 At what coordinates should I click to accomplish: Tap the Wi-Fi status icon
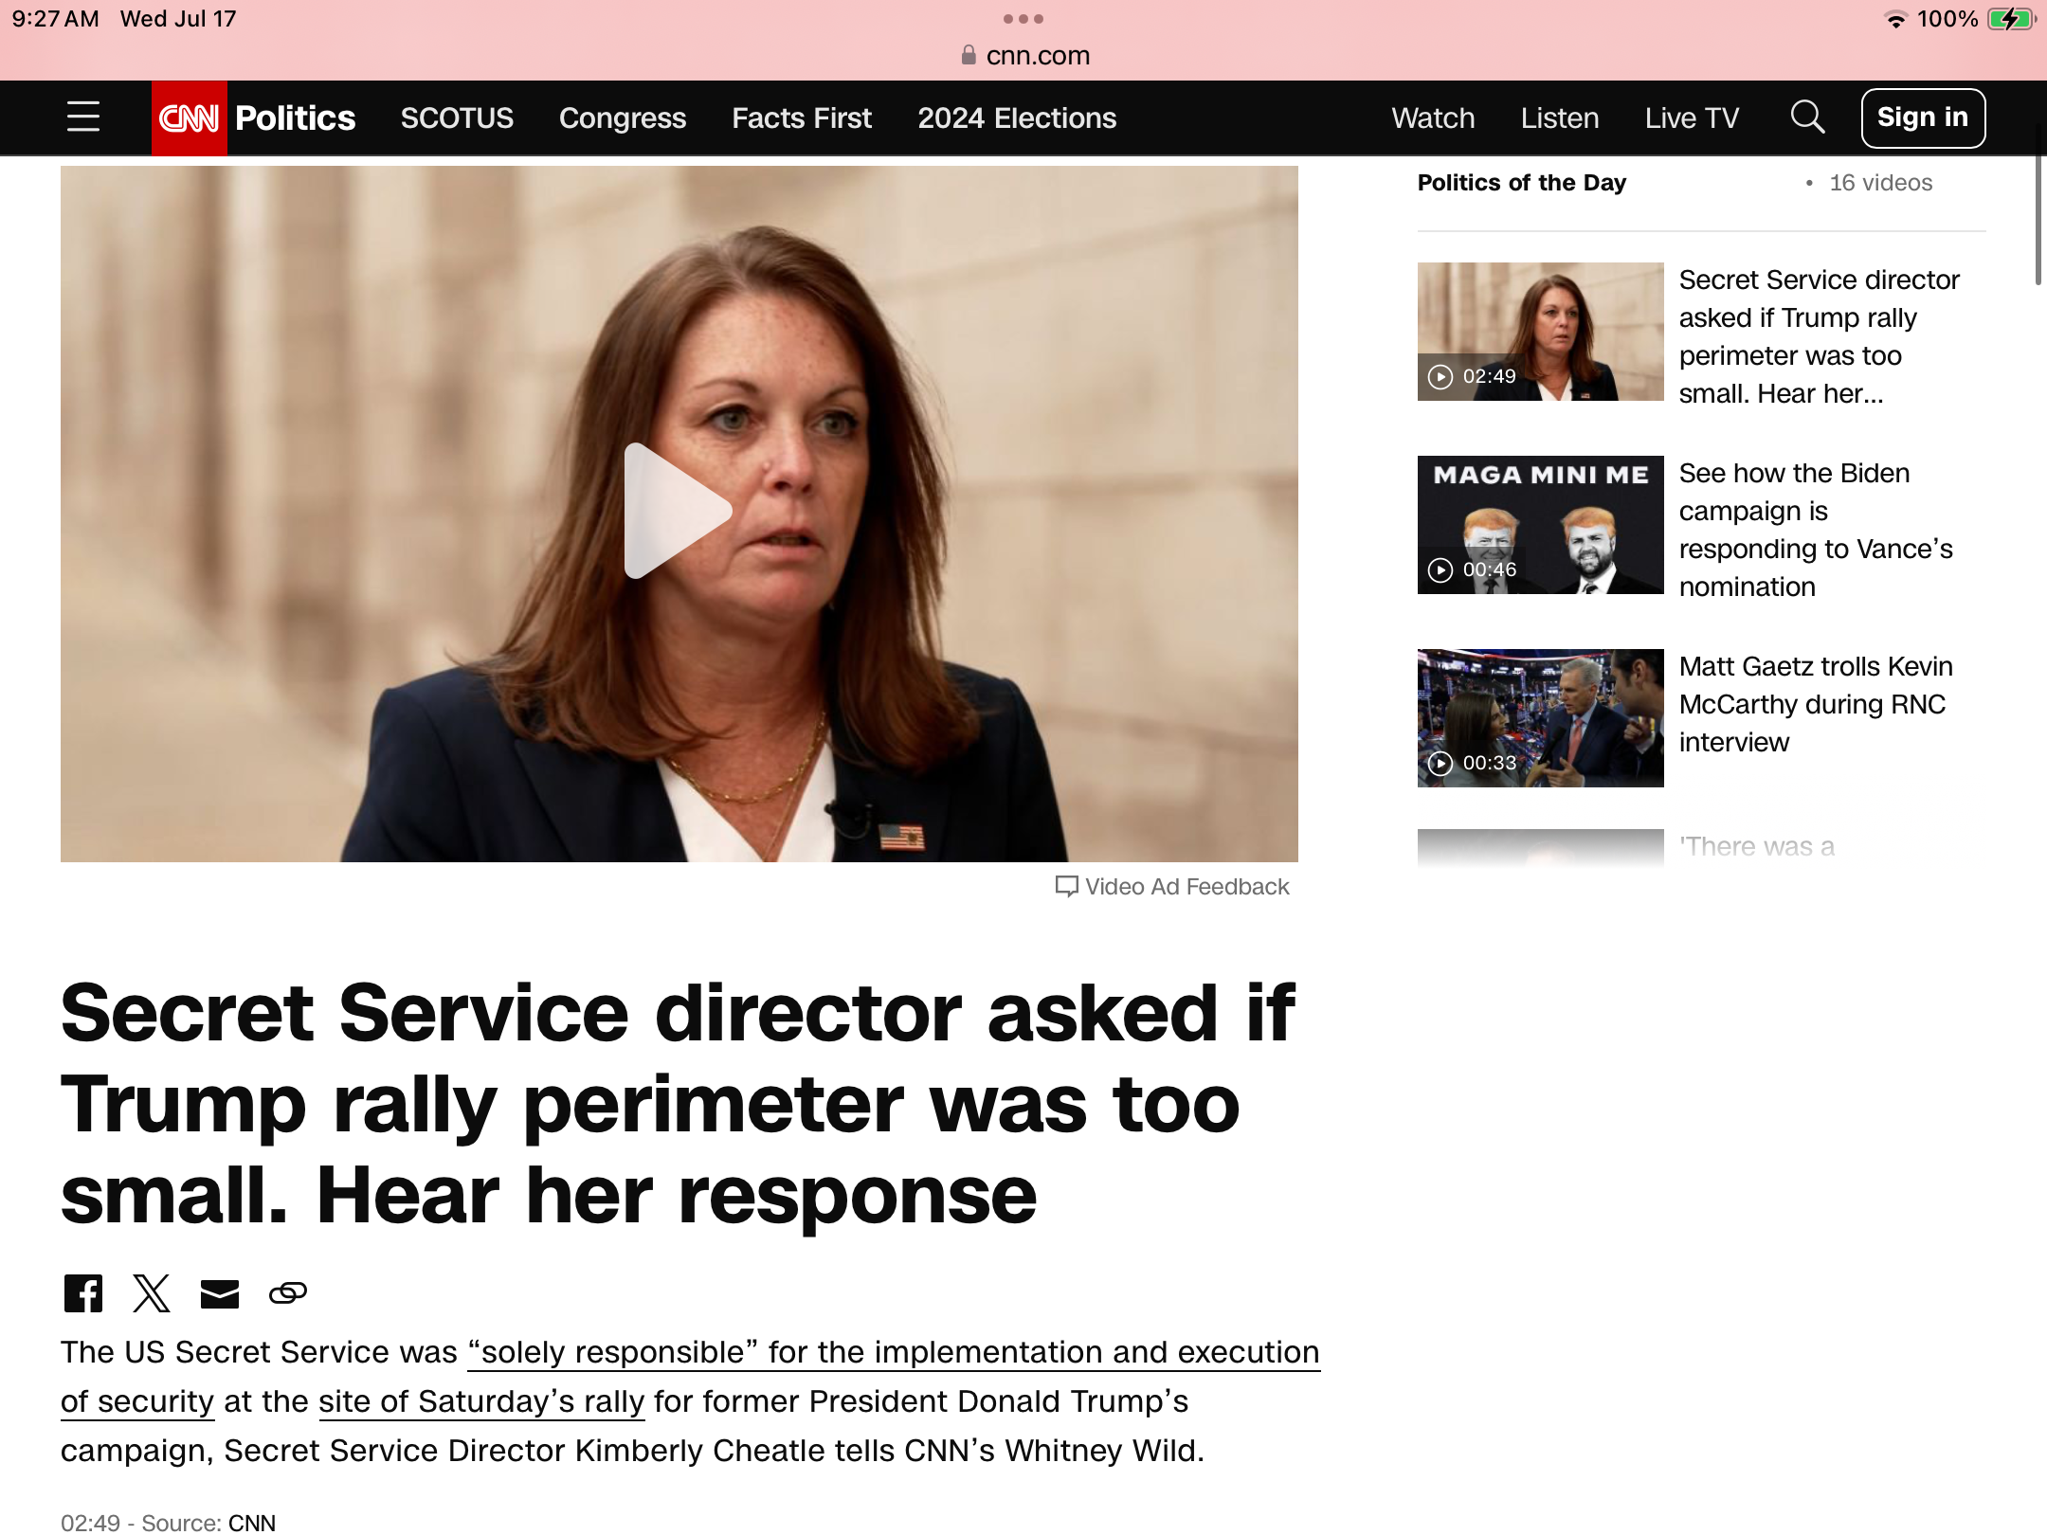click(x=1896, y=19)
